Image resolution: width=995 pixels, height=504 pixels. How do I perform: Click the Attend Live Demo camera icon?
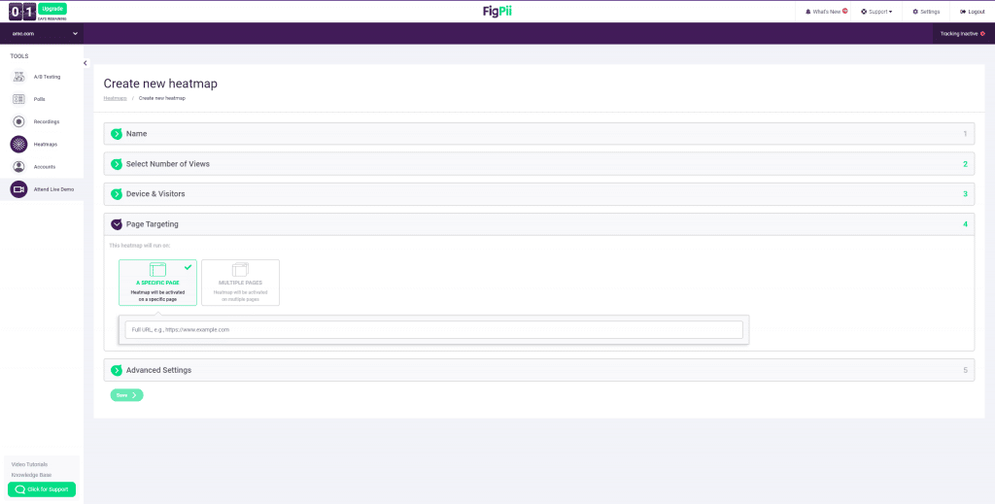tap(18, 189)
